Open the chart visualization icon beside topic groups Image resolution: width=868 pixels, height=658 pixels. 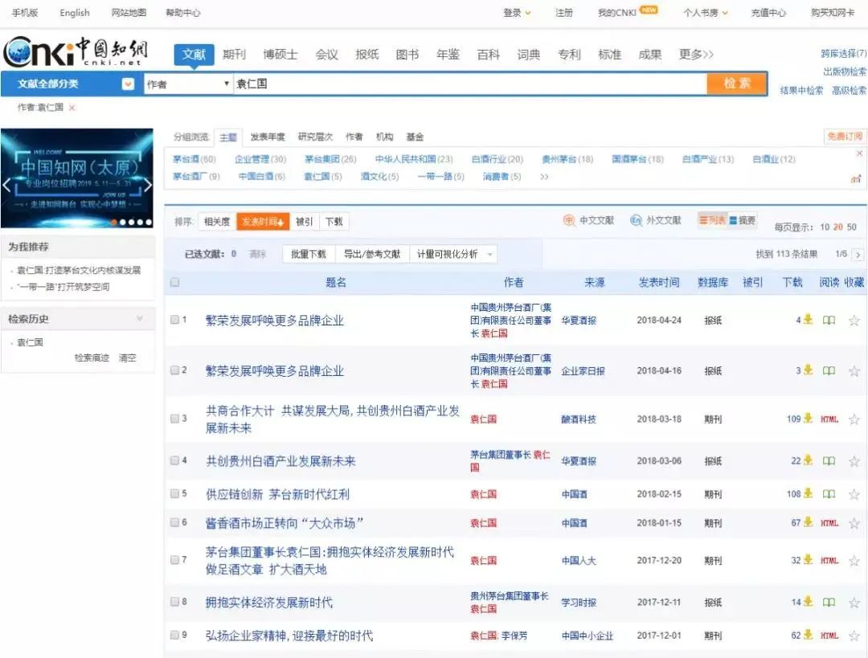[x=857, y=178]
